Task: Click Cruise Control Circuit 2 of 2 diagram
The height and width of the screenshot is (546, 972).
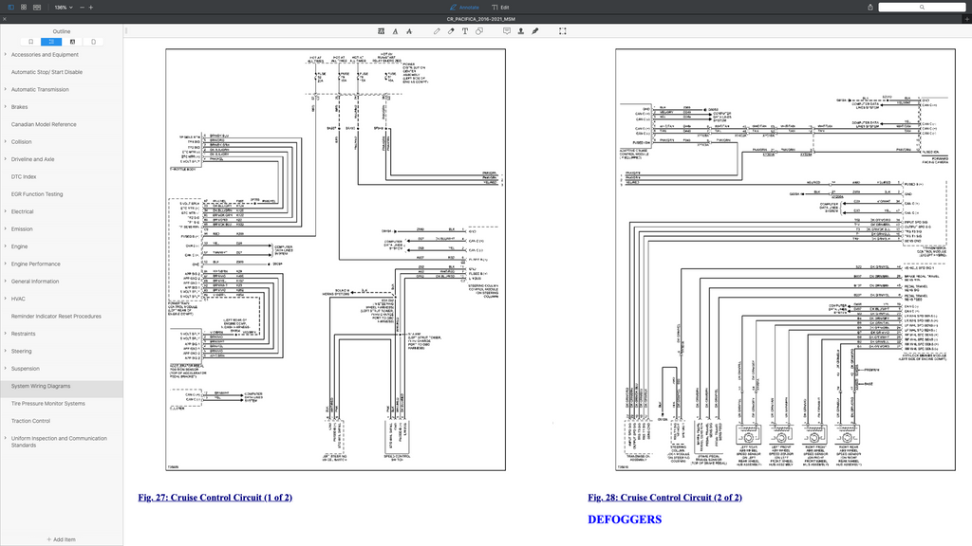Action: [x=785, y=260]
